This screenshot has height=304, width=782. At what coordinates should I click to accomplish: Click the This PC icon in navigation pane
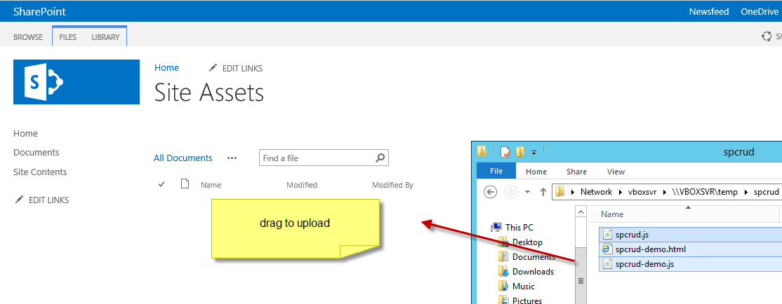[x=496, y=228]
